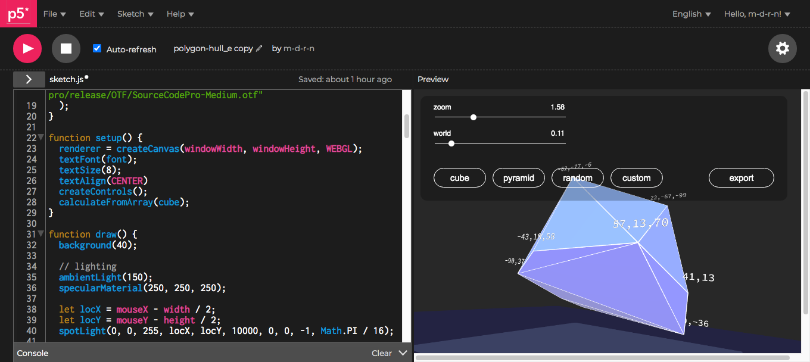Image resolution: width=810 pixels, height=362 pixels.
Task: Click the zoom slider handle
Action: (473, 117)
